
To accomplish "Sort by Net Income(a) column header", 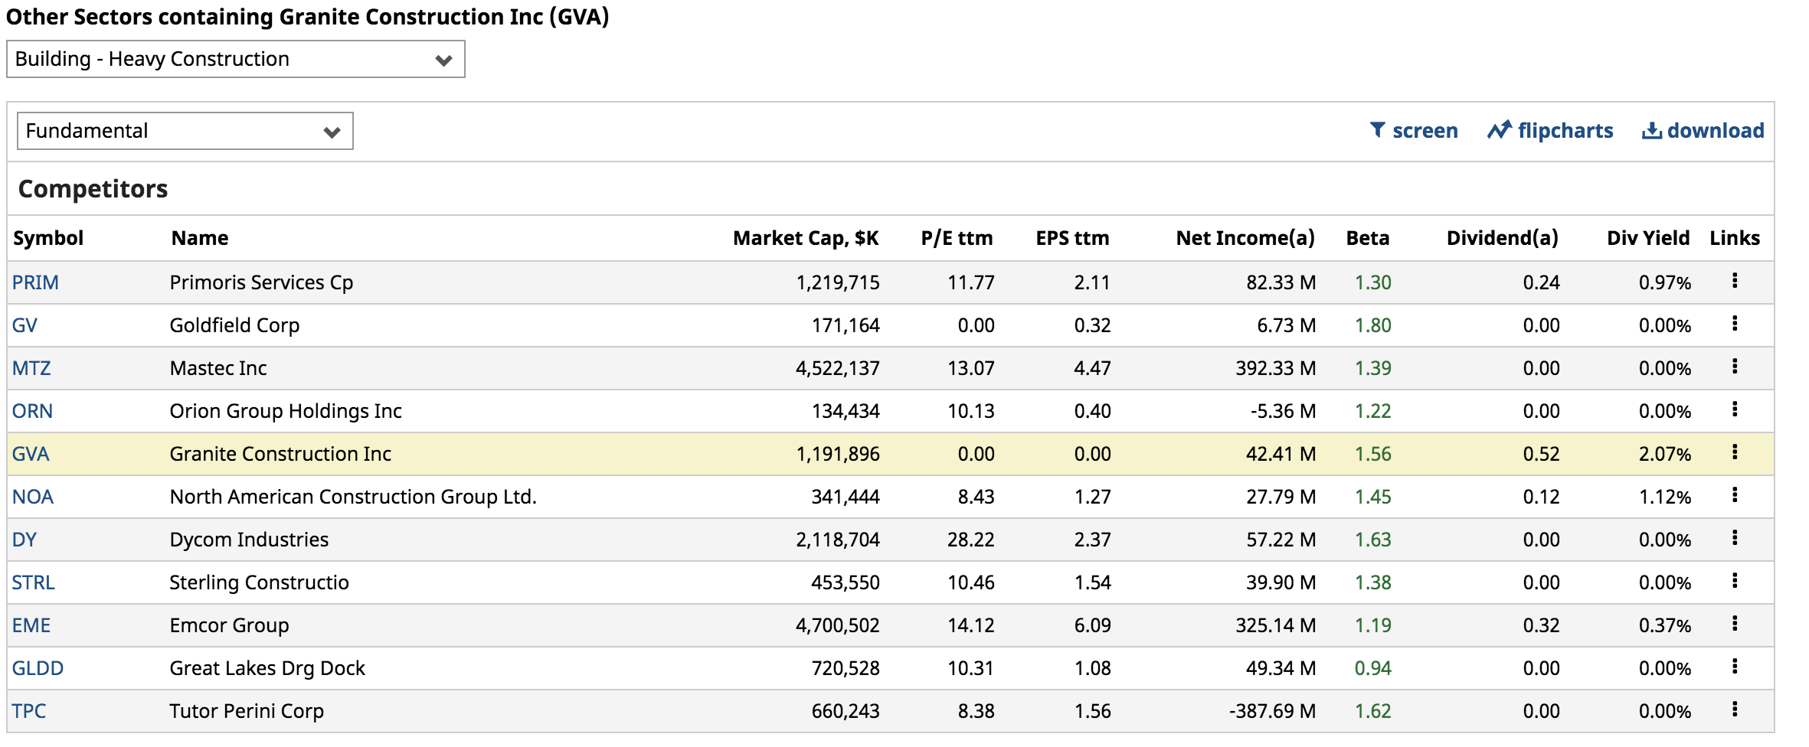I will pos(1245,238).
